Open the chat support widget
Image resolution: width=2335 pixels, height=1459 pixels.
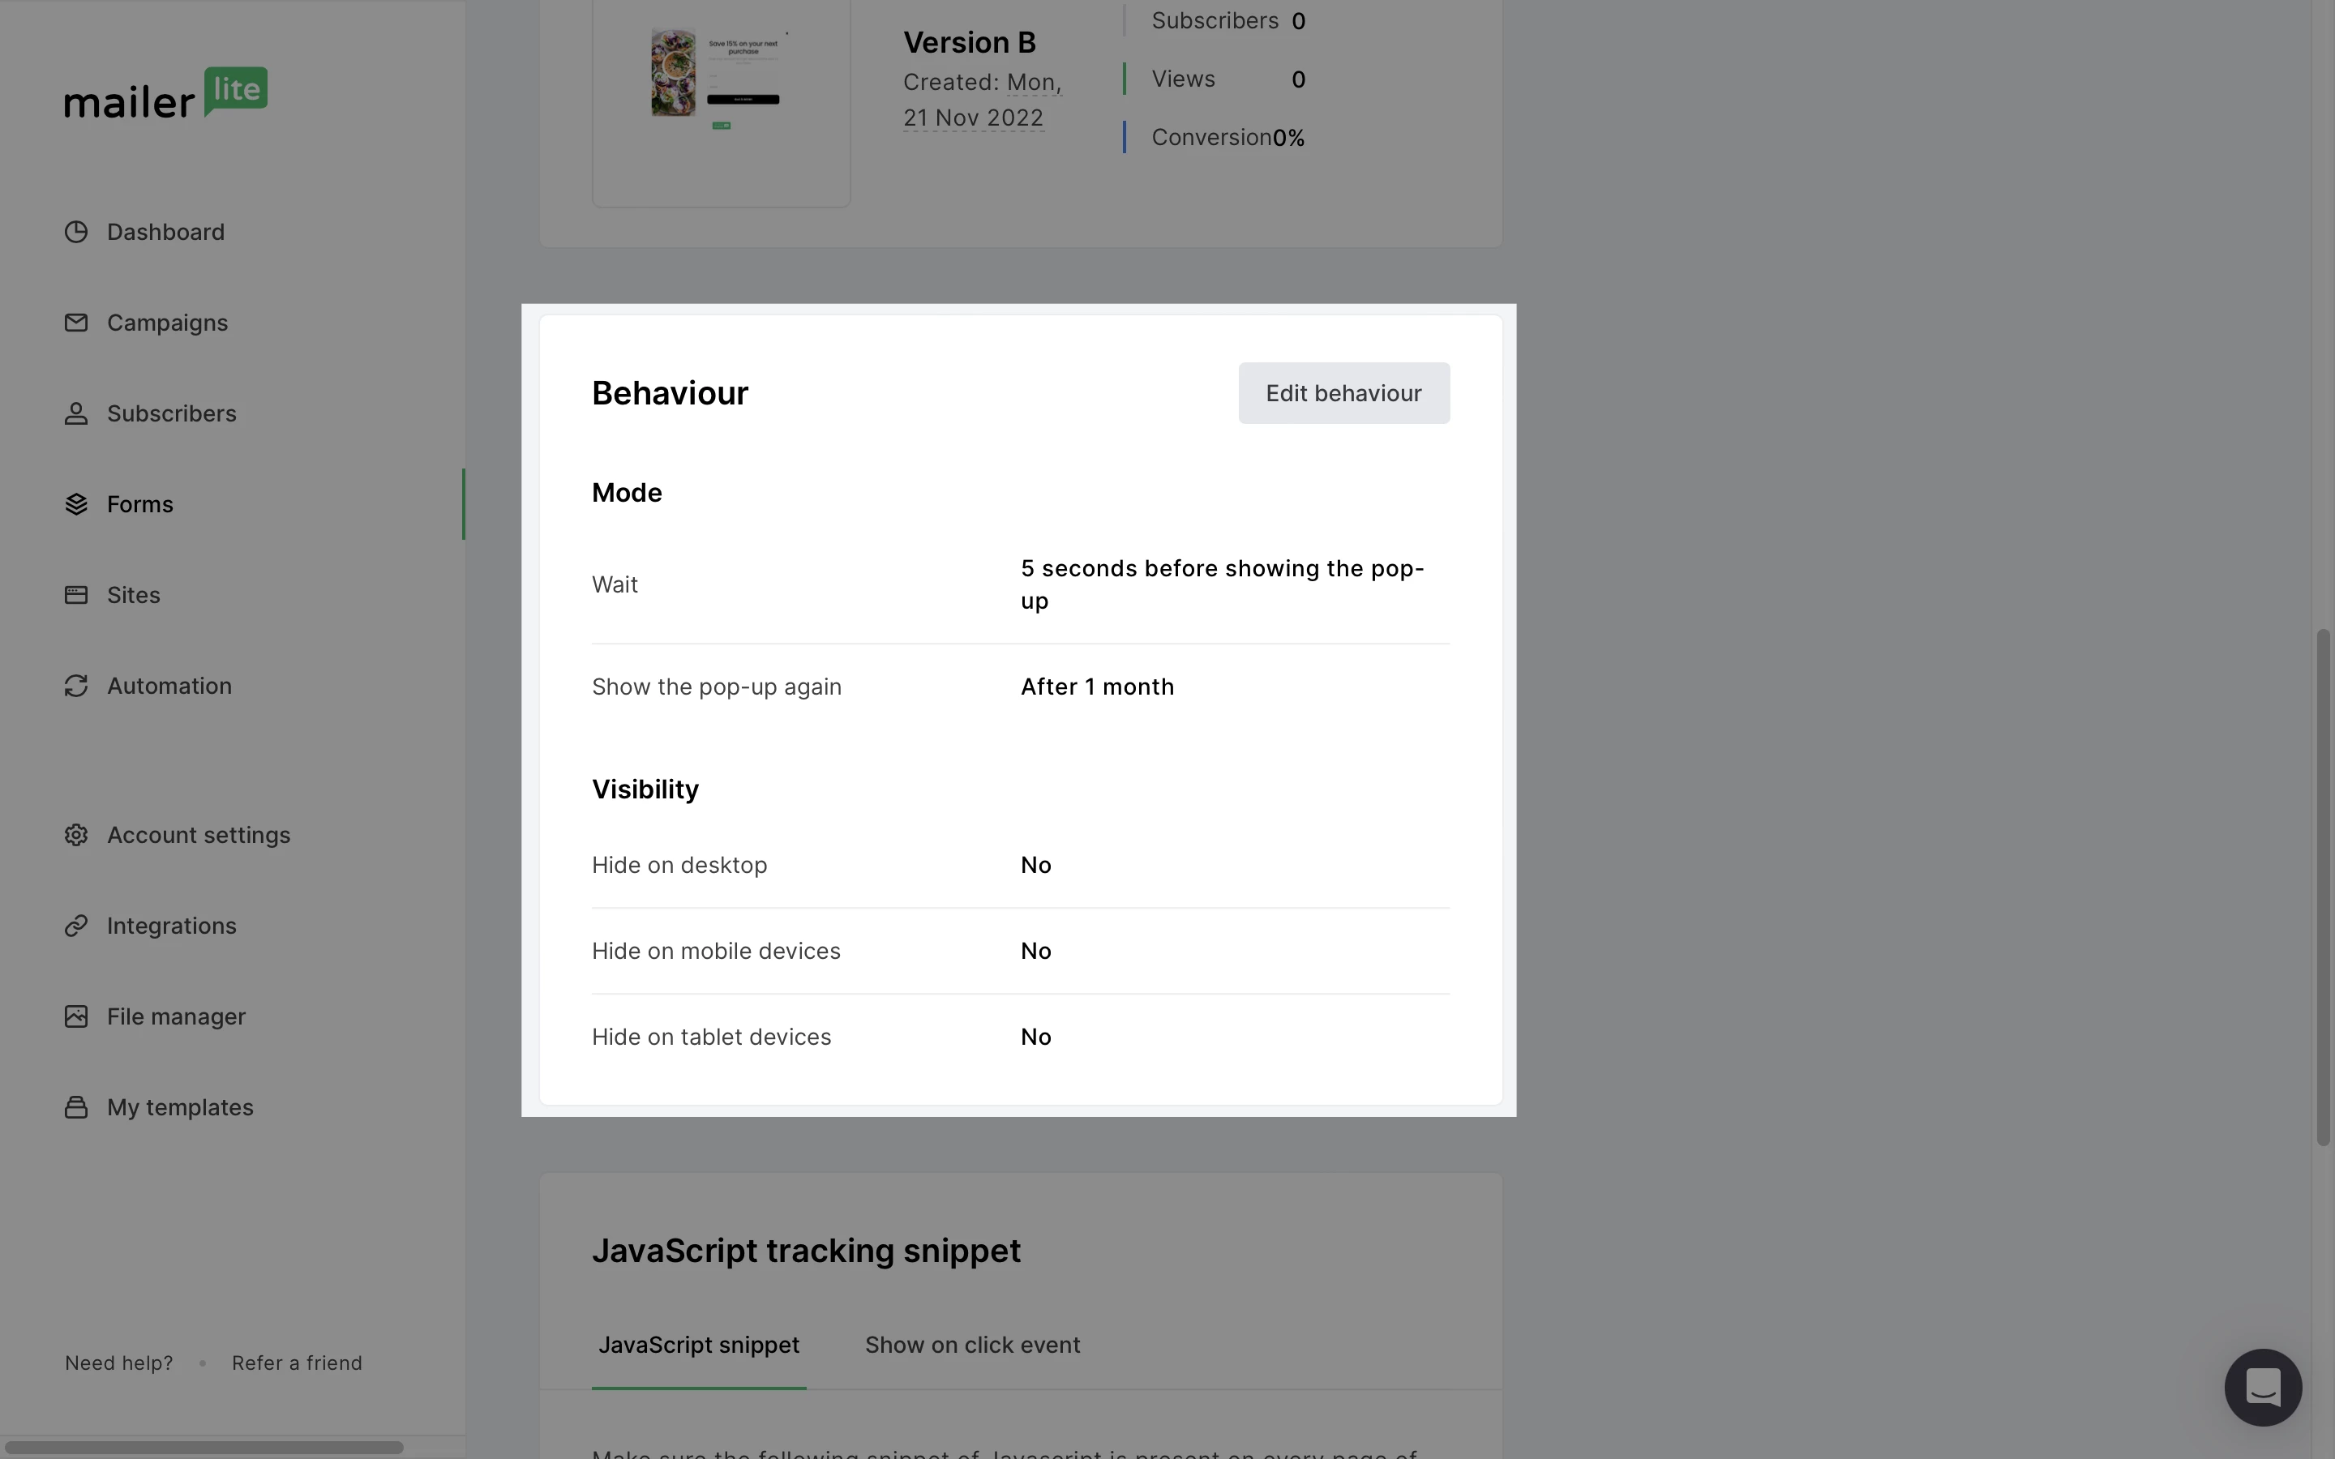(2263, 1387)
